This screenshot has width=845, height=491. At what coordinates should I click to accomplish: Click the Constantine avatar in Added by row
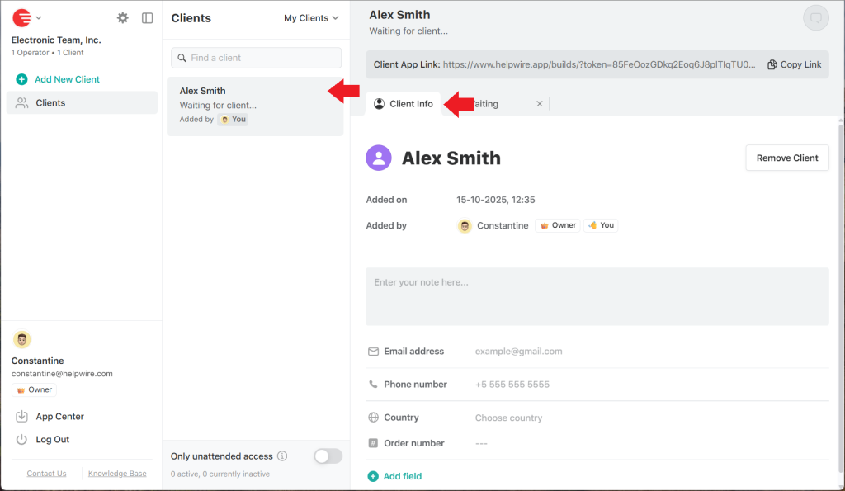pos(465,225)
